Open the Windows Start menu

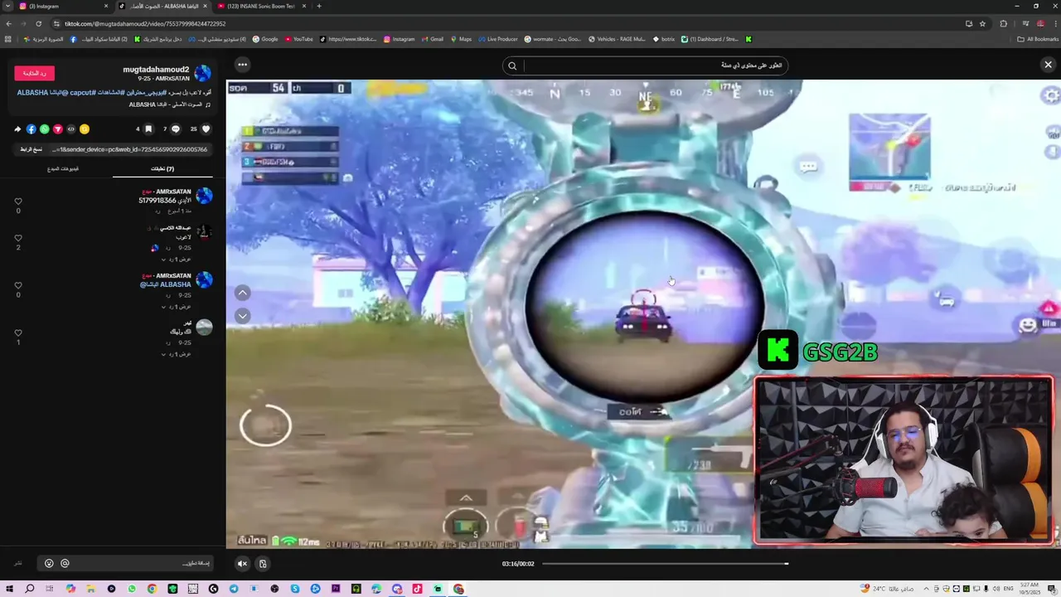point(9,589)
